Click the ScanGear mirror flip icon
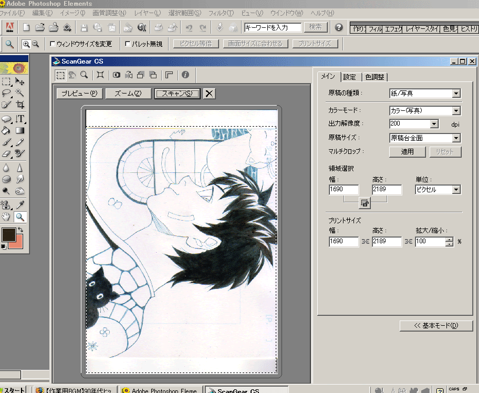 [x=129, y=75]
